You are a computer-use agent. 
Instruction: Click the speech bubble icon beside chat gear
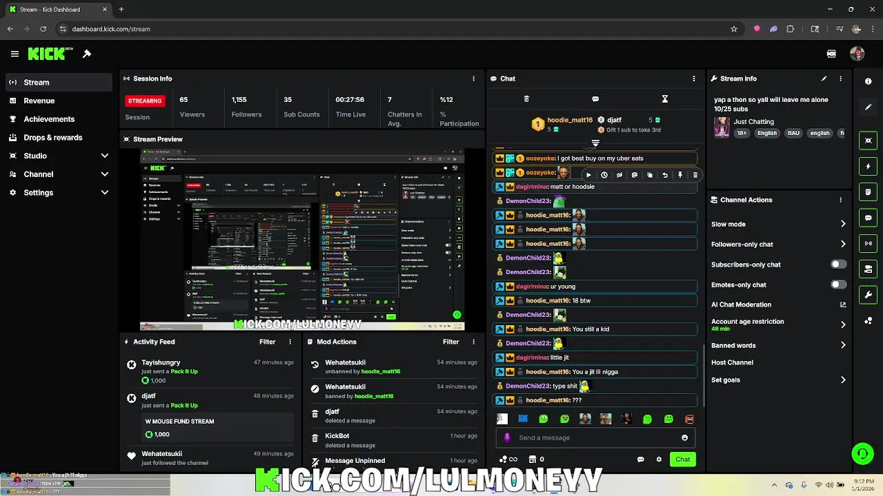pos(640,459)
